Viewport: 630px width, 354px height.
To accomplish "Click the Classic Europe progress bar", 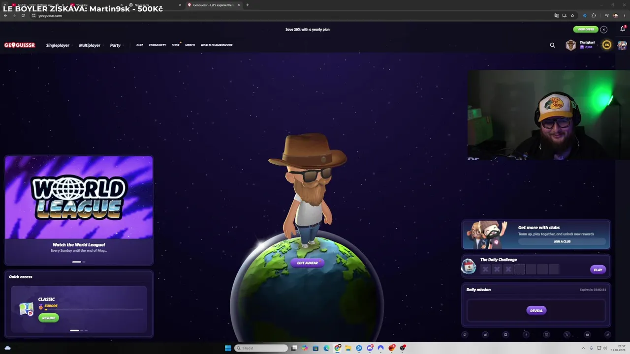I will click(x=94, y=310).
